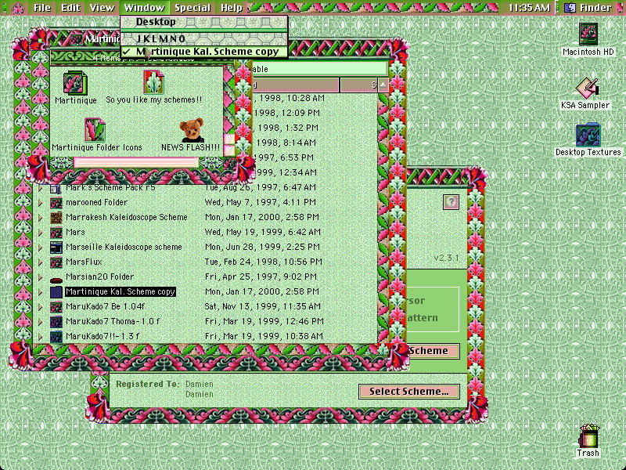Click the Marrakesh Kaleidoscope Scheme row icon
626x470 pixels.
56,218
